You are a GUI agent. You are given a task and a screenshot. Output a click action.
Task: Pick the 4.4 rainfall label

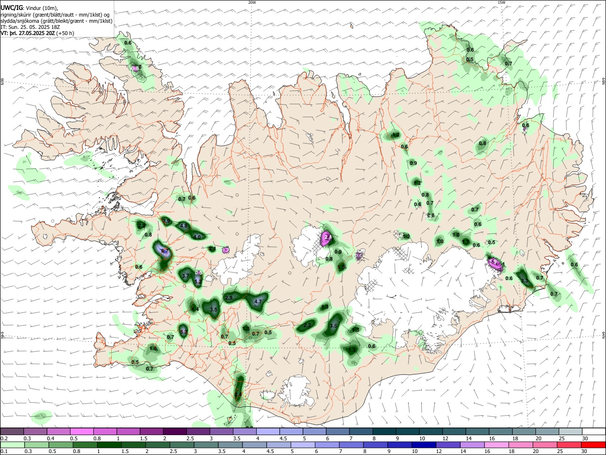click(x=195, y=309)
